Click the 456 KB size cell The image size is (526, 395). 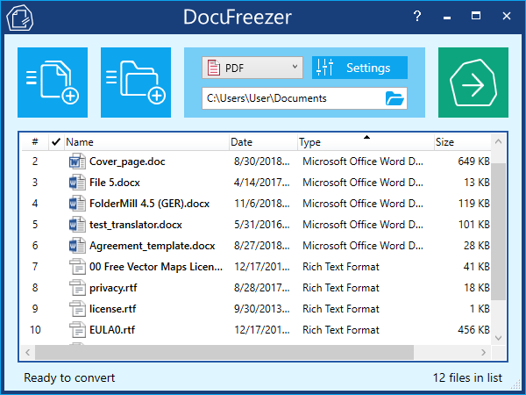point(473,330)
